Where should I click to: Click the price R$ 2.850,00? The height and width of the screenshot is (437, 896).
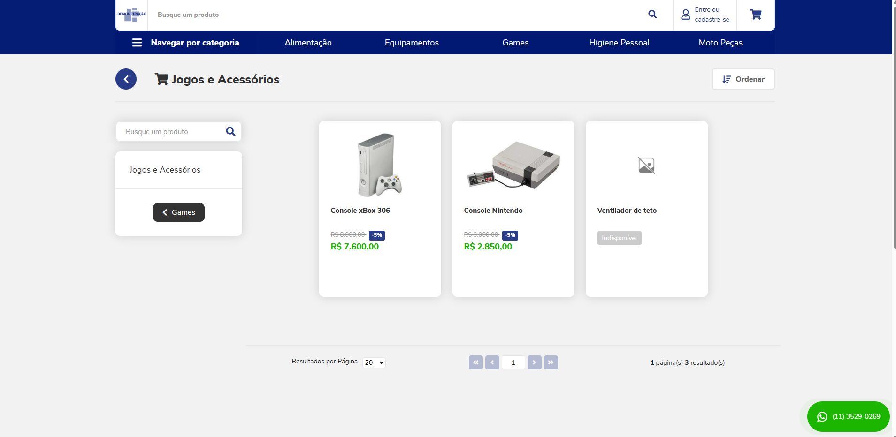(x=488, y=247)
